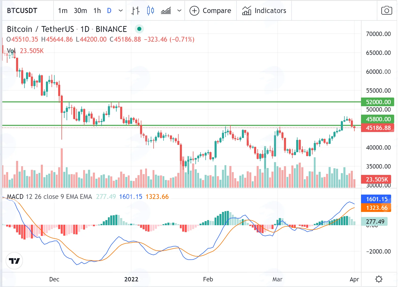Select the D daily interval

point(109,10)
